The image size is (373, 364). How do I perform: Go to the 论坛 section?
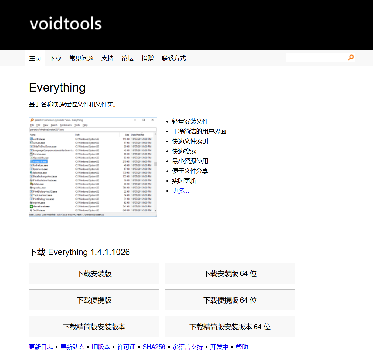click(x=127, y=58)
